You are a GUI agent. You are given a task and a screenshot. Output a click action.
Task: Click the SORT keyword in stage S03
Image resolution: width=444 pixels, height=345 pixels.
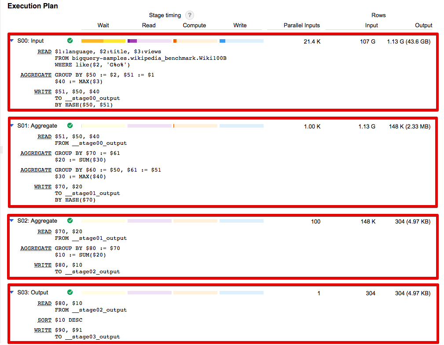point(44,320)
